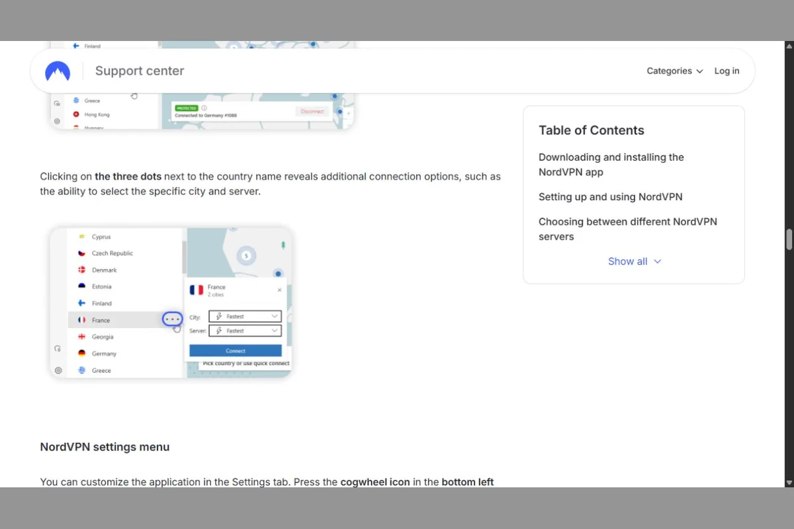The height and width of the screenshot is (529, 794).
Task: Click the bold words "the three dots"
Action: point(128,177)
